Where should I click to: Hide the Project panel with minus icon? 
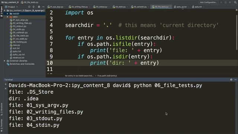coord(43,7)
